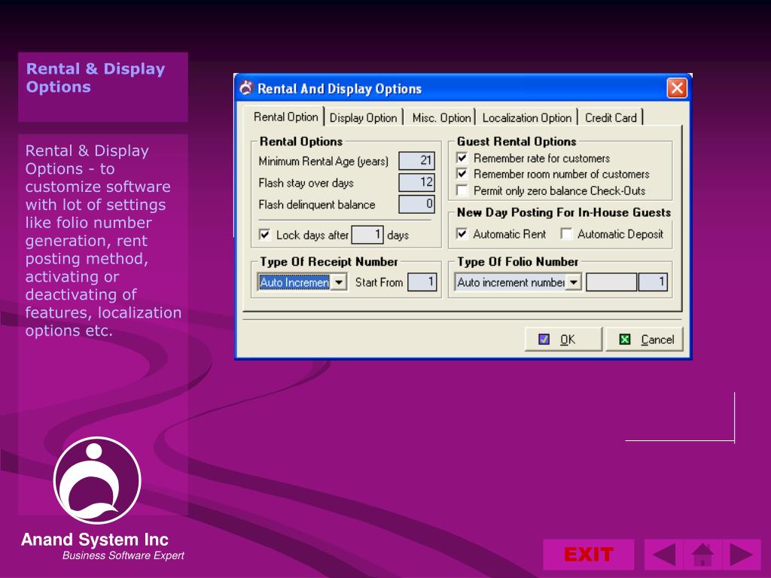
Task: Enable the Automatic Deposit checkbox
Action: (x=566, y=234)
